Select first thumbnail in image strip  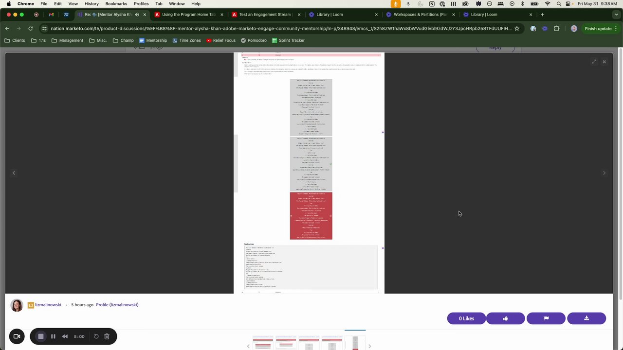[262, 343]
